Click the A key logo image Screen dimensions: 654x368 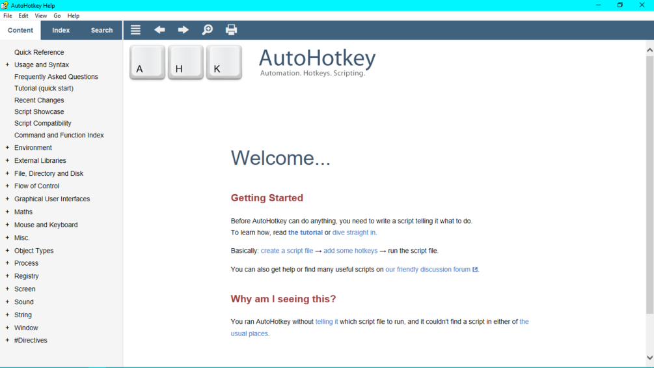(x=147, y=62)
